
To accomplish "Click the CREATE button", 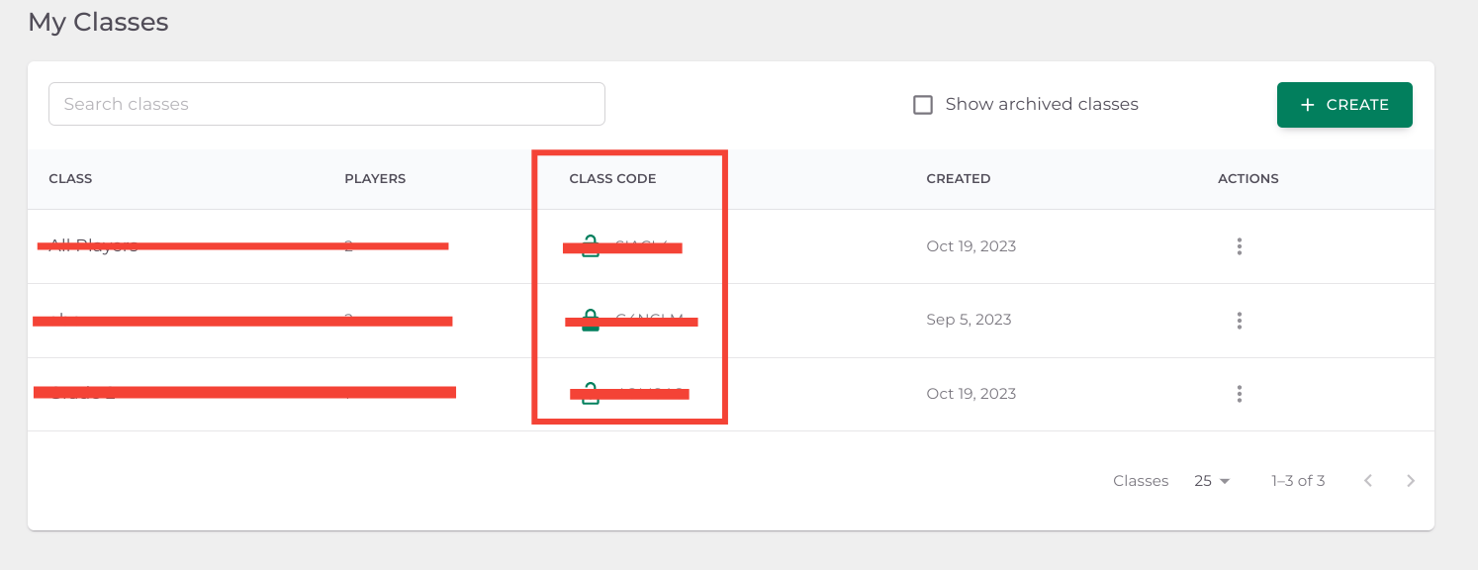I will tap(1344, 104).
